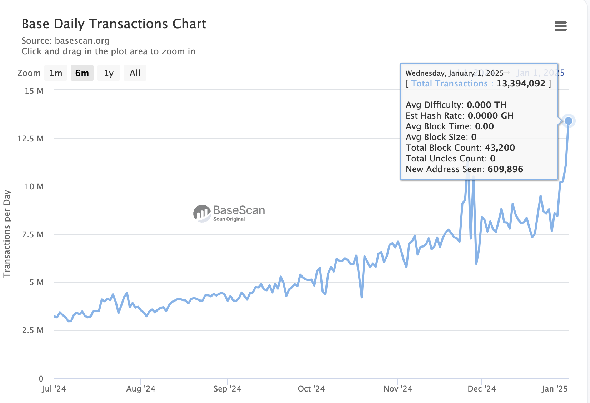Click the Aug '24 x-axis label
Screen dimensions: 590x403
(141, 389)
